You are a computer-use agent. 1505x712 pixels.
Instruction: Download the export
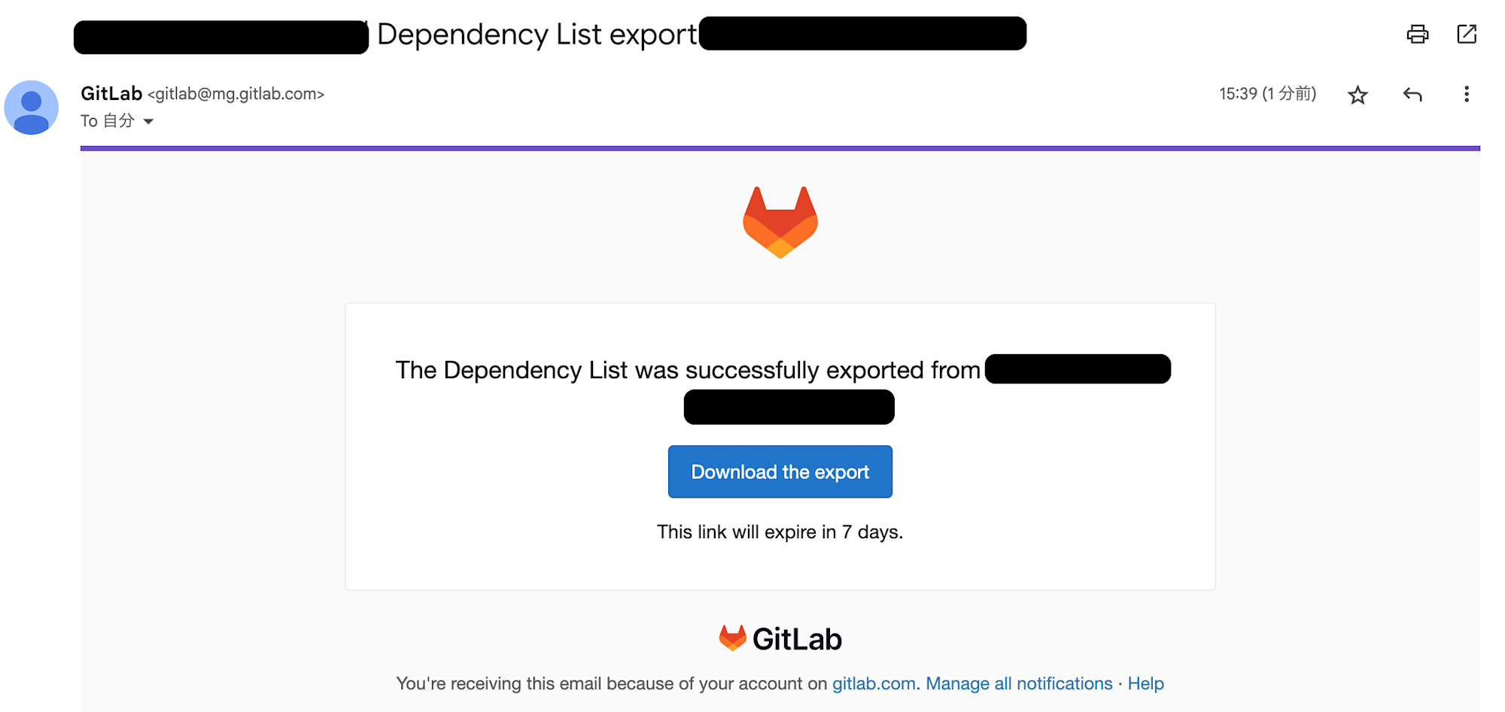click(x=780, y=472)
